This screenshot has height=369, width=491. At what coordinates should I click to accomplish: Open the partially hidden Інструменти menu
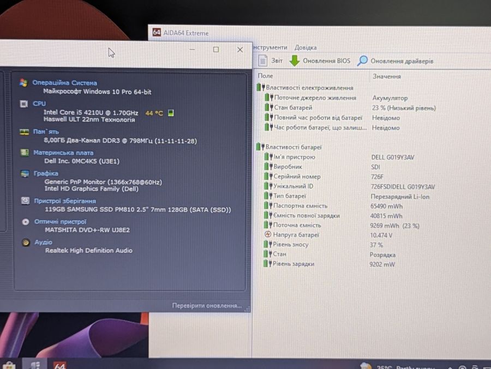click(x=270, y=47)
